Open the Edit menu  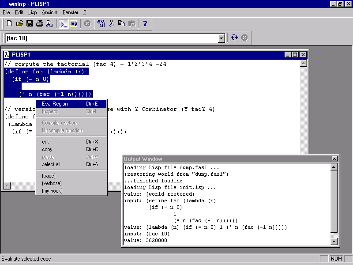click(19, 12)
